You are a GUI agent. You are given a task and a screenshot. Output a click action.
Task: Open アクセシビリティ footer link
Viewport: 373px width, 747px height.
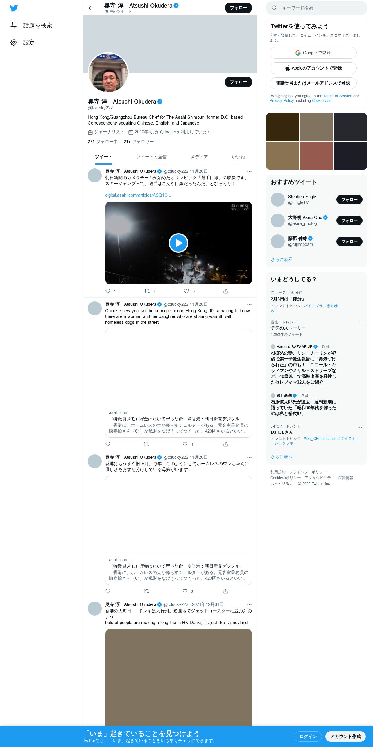coord(319,478)
